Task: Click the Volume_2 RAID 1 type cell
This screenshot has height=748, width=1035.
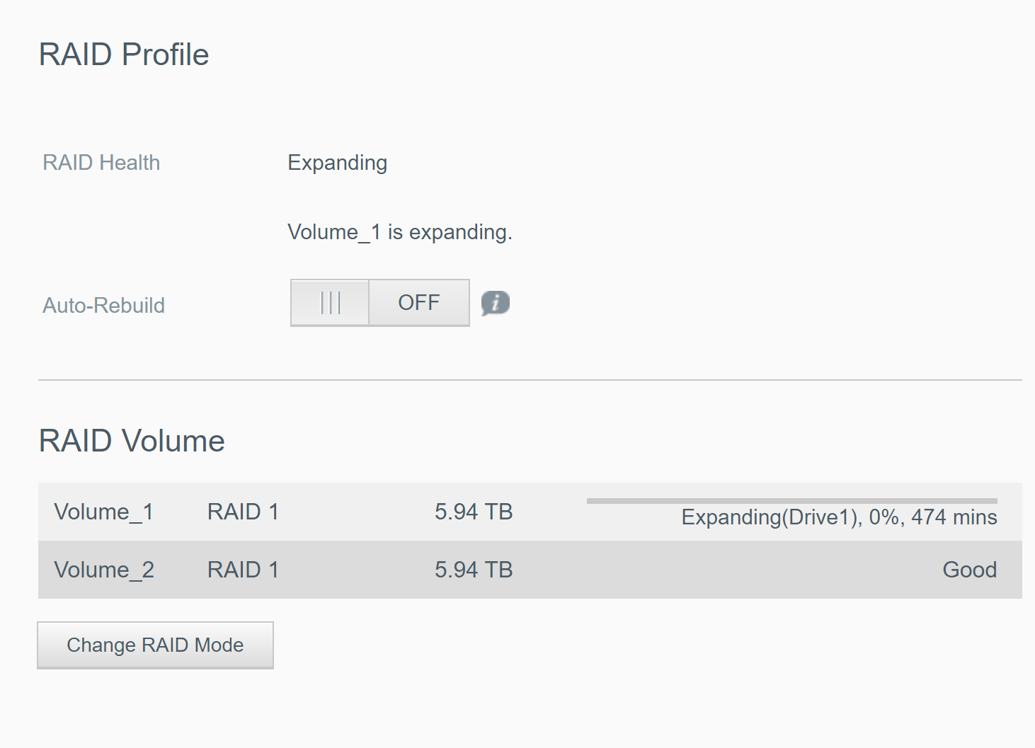Action: pos(243,570)
